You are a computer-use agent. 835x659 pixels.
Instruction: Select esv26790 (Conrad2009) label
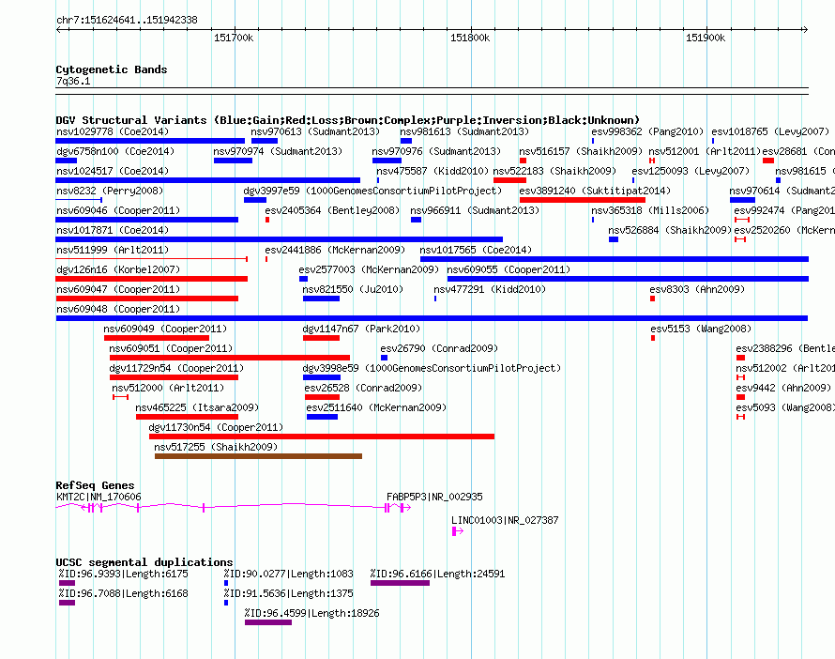click(x=439, y=348)
